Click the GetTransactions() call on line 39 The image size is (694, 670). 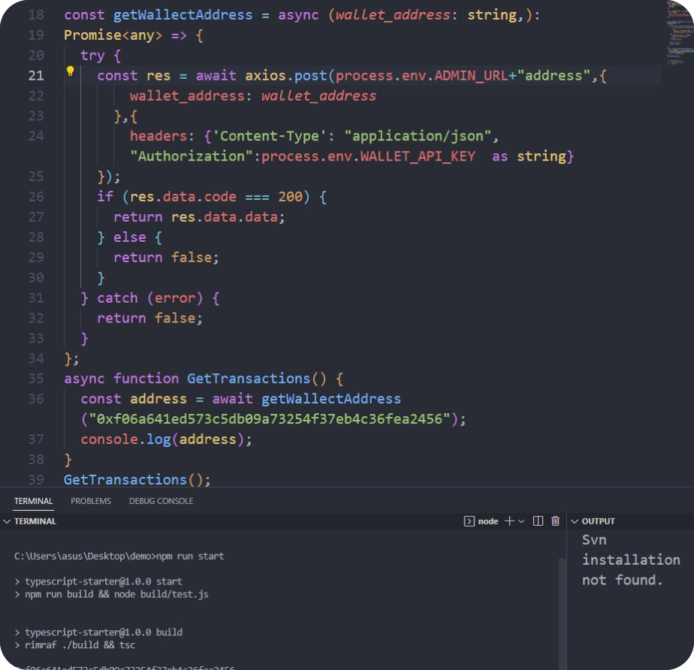[x=137, y=479]
